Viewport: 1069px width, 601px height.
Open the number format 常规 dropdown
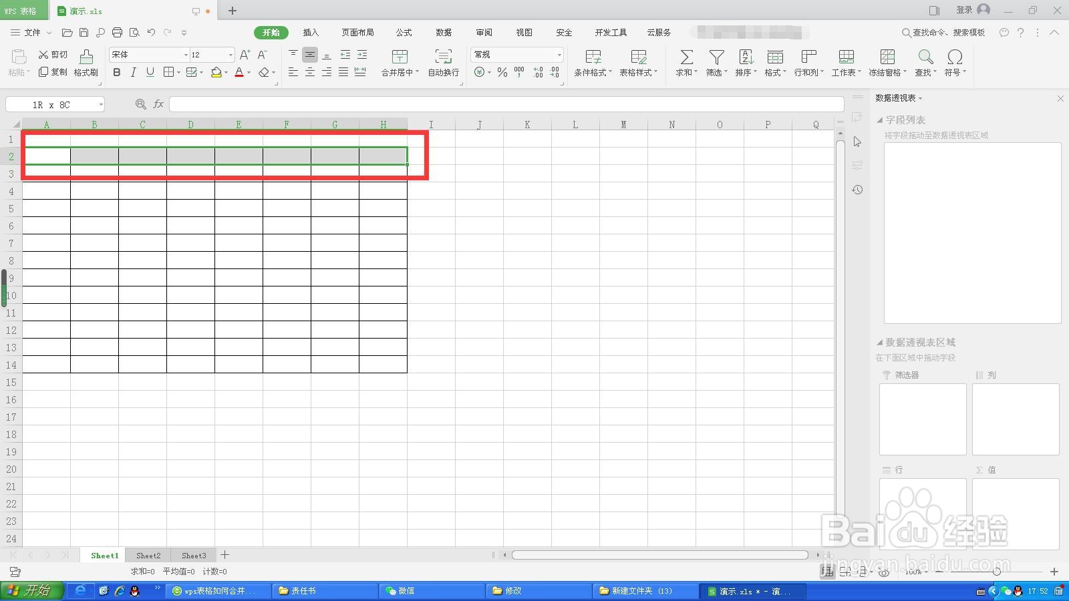(559, 55)
